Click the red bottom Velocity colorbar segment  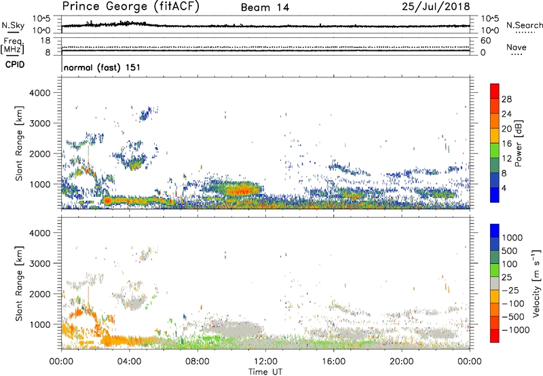click(x=495, y=336)
